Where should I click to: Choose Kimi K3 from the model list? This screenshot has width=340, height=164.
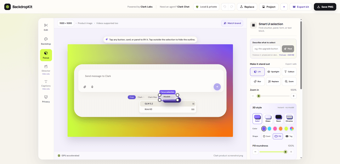168,109
